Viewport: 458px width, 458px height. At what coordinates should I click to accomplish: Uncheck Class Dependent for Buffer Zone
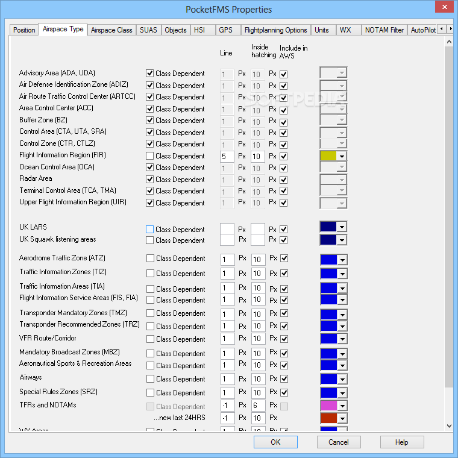pos(150,121)
